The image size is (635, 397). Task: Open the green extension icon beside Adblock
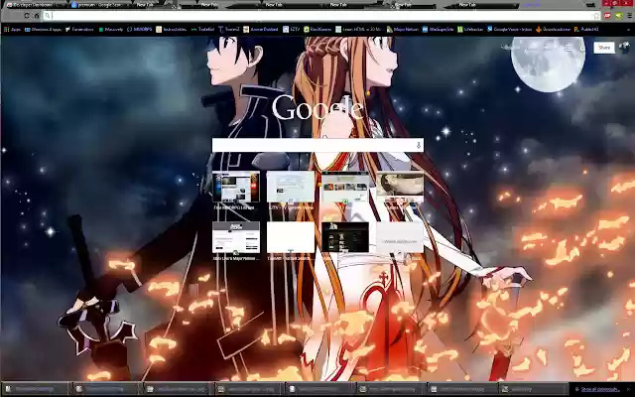(619, 16)
